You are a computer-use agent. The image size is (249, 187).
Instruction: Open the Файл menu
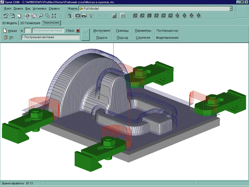(7, 8)
